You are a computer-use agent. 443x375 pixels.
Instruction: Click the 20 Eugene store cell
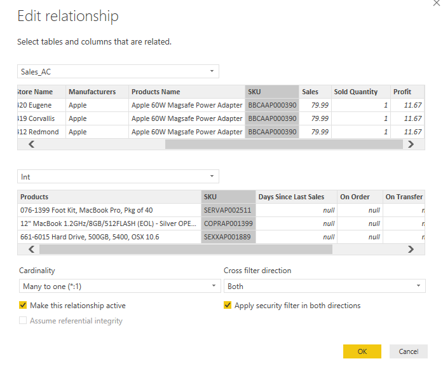(x=41, y=105)
